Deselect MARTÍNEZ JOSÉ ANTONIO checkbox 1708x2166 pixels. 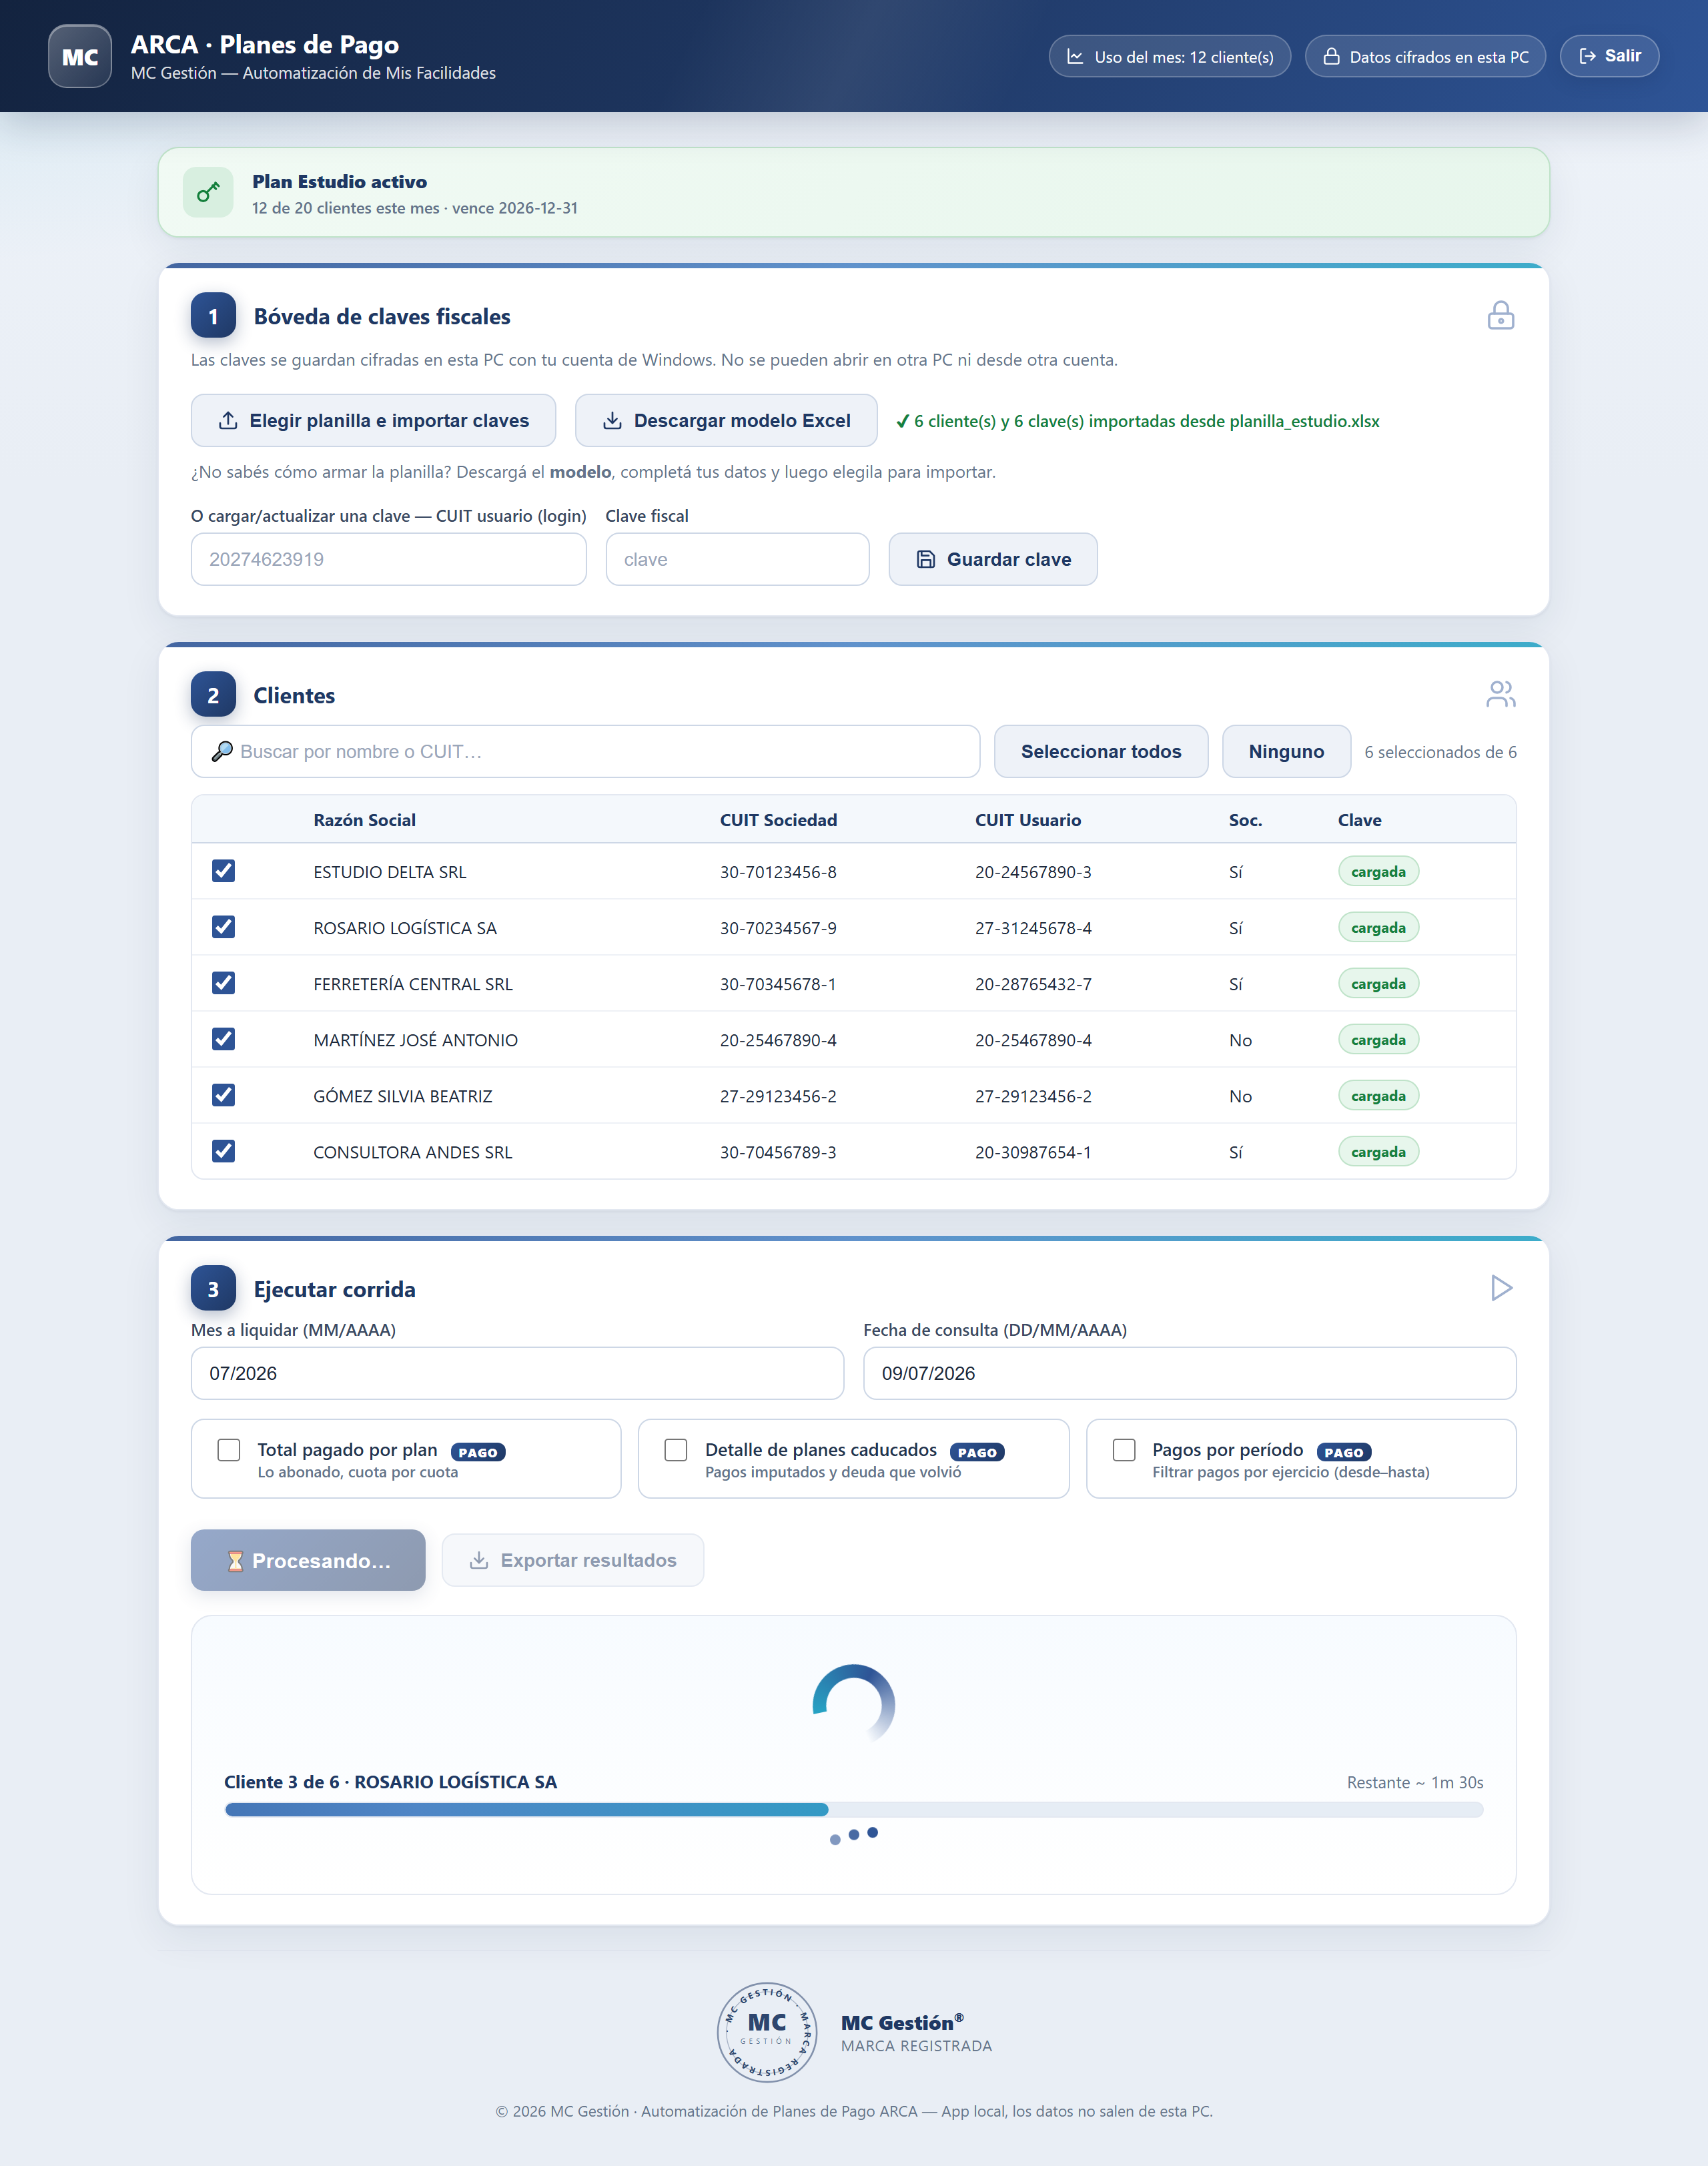pyautogui.click(x=223, y=1039)
